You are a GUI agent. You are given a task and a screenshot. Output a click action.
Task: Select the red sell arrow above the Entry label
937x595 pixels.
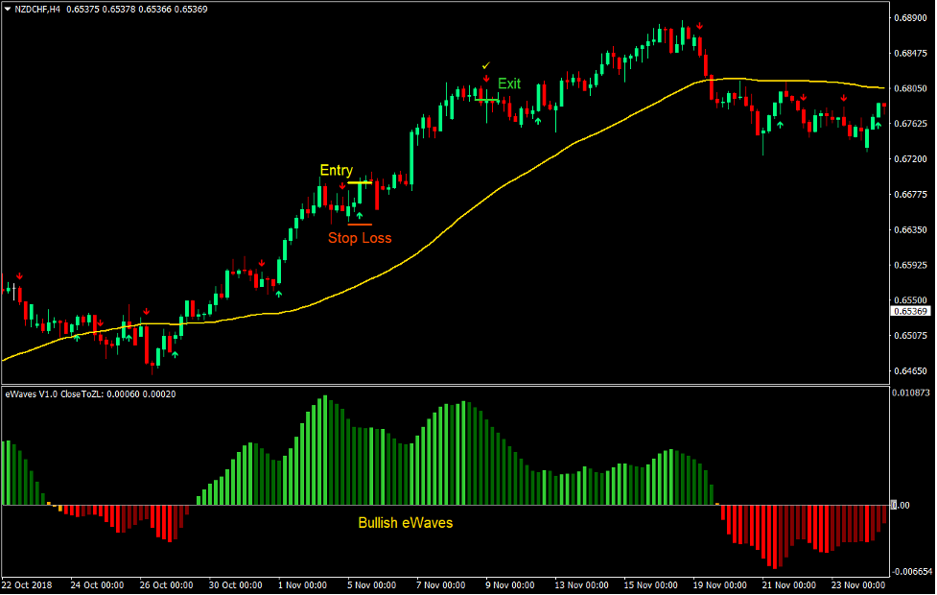tap(342, 186)
